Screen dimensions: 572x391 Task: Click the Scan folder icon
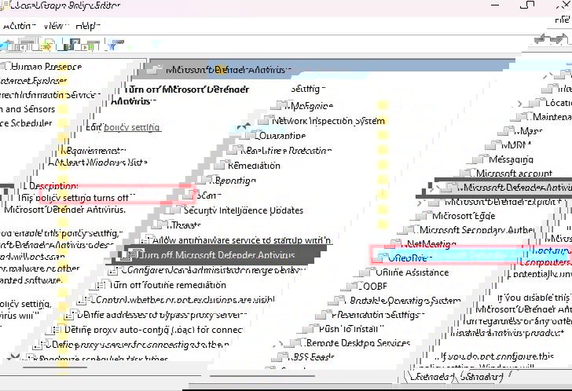tap(190, 194)
